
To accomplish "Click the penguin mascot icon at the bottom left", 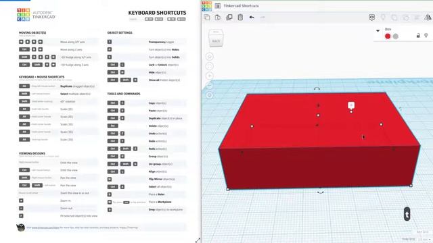I will (21, 227).
